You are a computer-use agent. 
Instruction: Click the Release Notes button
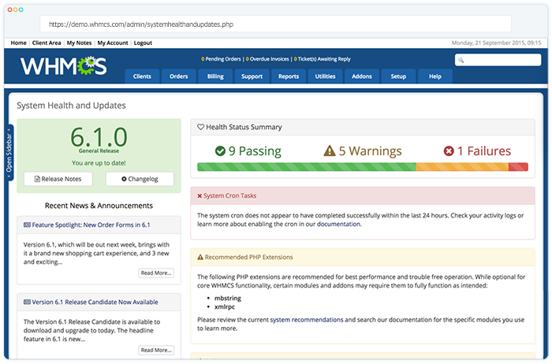(x=58, y=179)
